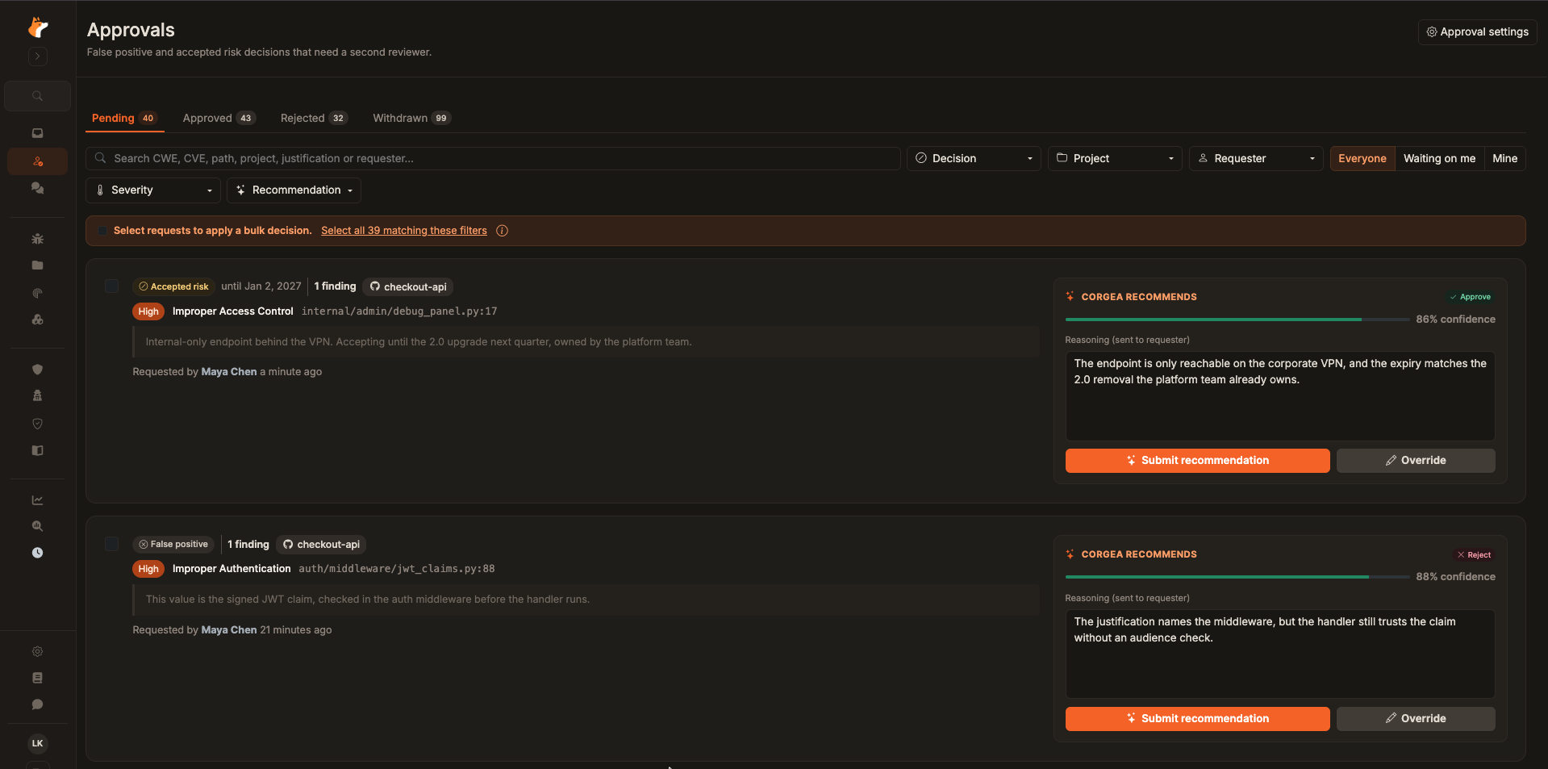The image size is (1548, 769).
Task: Open the Requester dropdown
Action: tap(1256, 158)
